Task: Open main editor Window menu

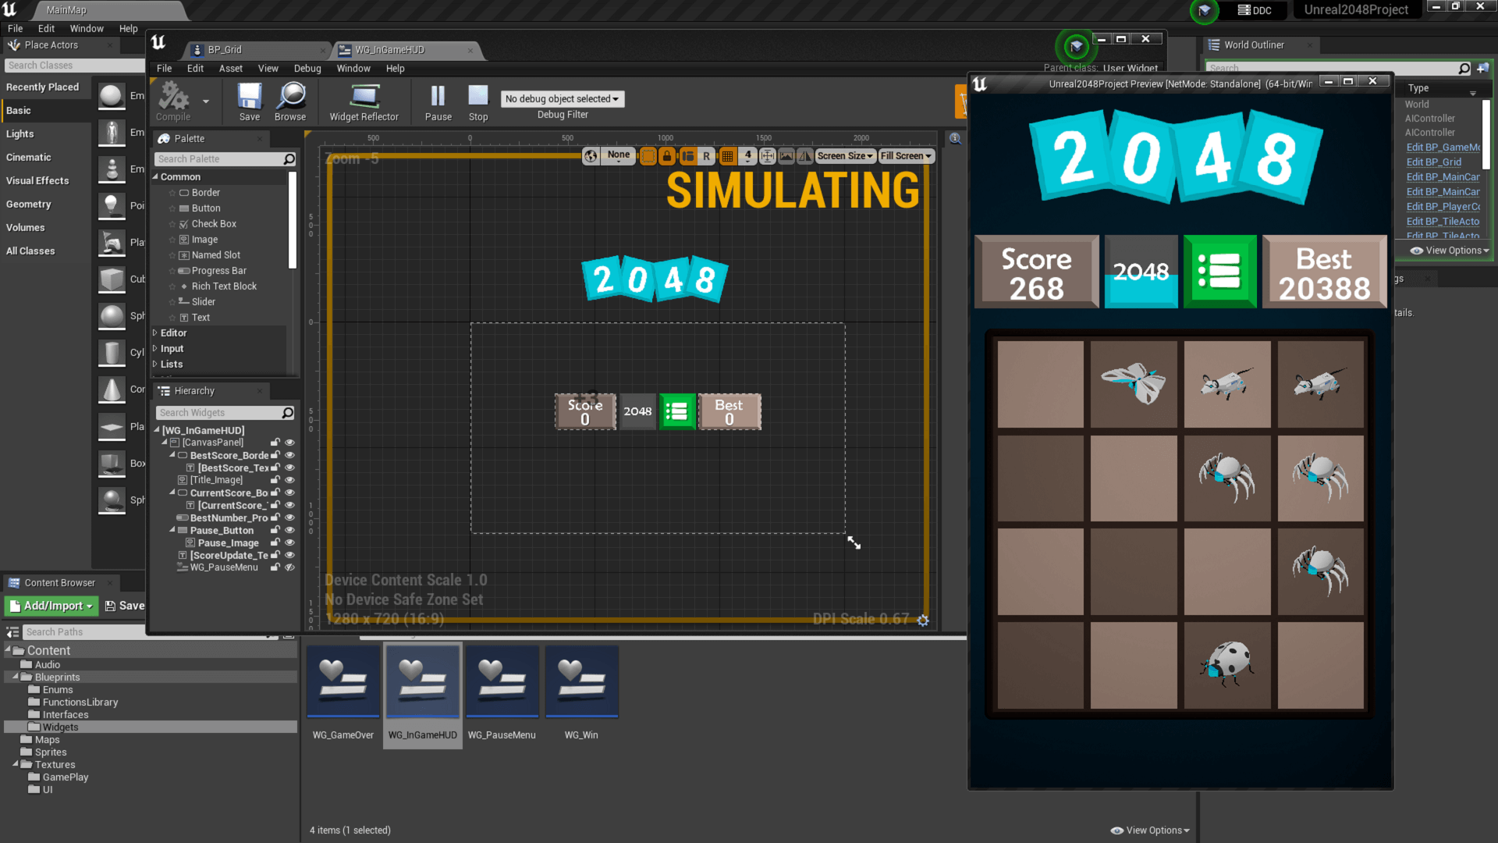Action: 87,29
